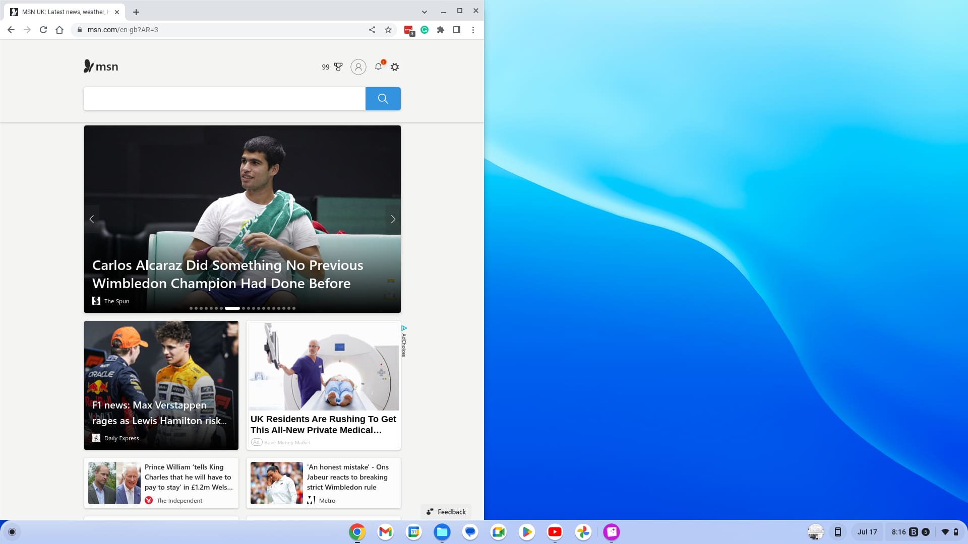The image size is (968, 544).
Task: Open Ons Jabeur honest mistake article
Action: tap(323, 483)
